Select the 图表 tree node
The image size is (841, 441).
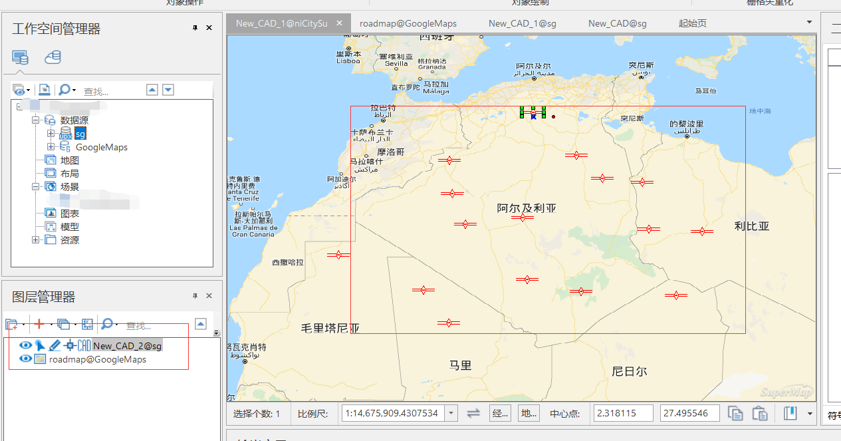pyautogui.click(x=70, y=214)
